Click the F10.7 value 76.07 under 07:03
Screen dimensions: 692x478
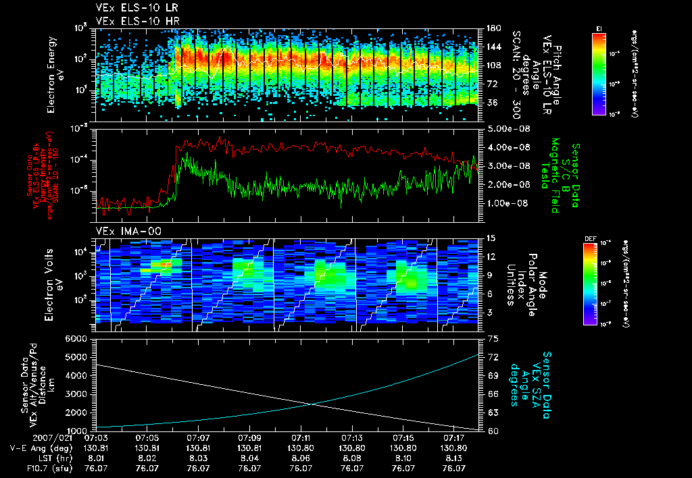coord(96,469)
